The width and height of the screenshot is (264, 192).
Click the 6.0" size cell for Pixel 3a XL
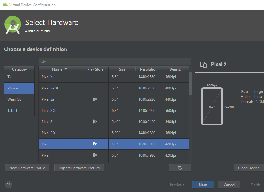(122, 88)
